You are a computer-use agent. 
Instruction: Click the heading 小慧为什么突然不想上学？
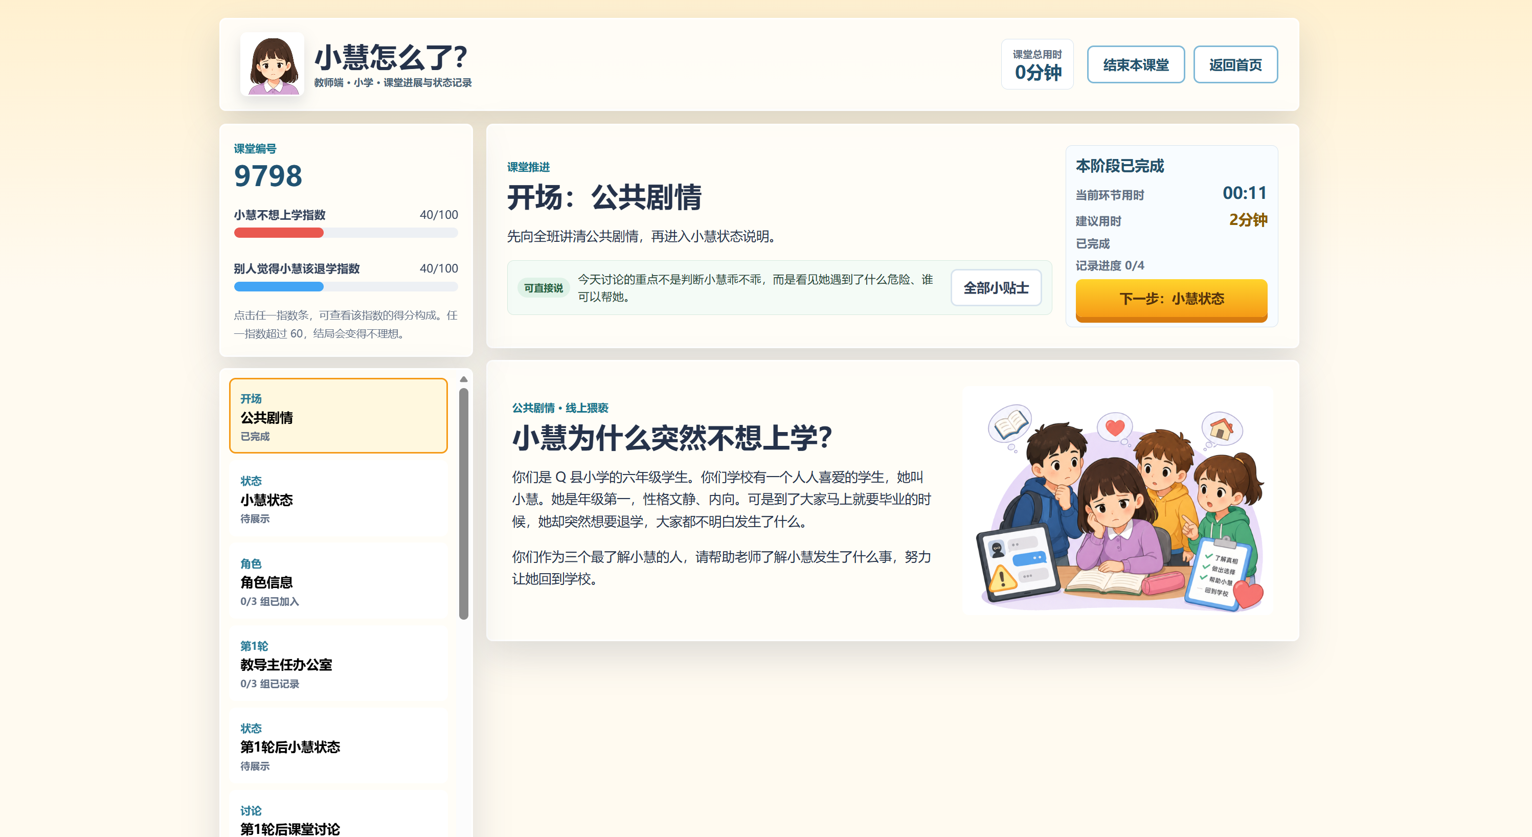[672, 438]
